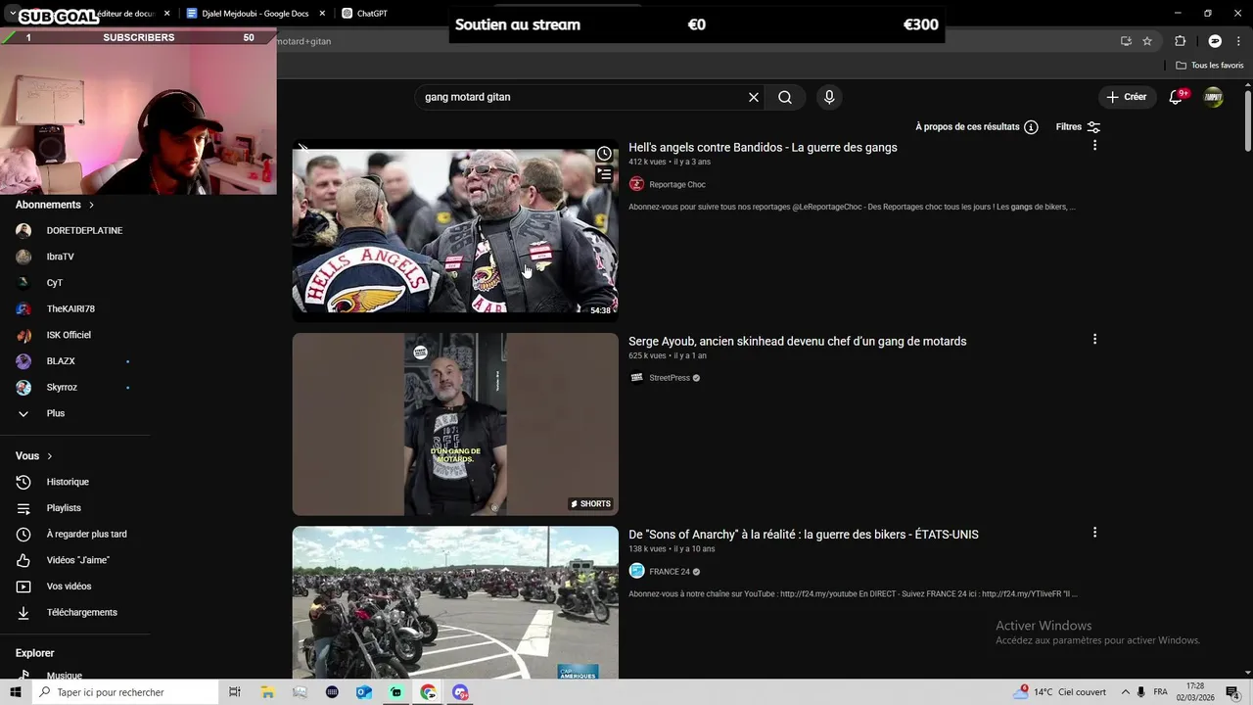Play the Serge Ayoub Shorts thumbnail
The width and height of the screenshot is (1253, 705).
(x=455, y=424)
